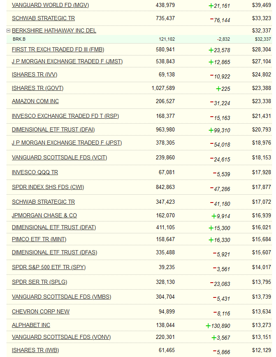Open DIMENSIONAL ETF TRUST (DFAT) link
The height and width of the screenshot is (357, 276).
click(54, 228)
